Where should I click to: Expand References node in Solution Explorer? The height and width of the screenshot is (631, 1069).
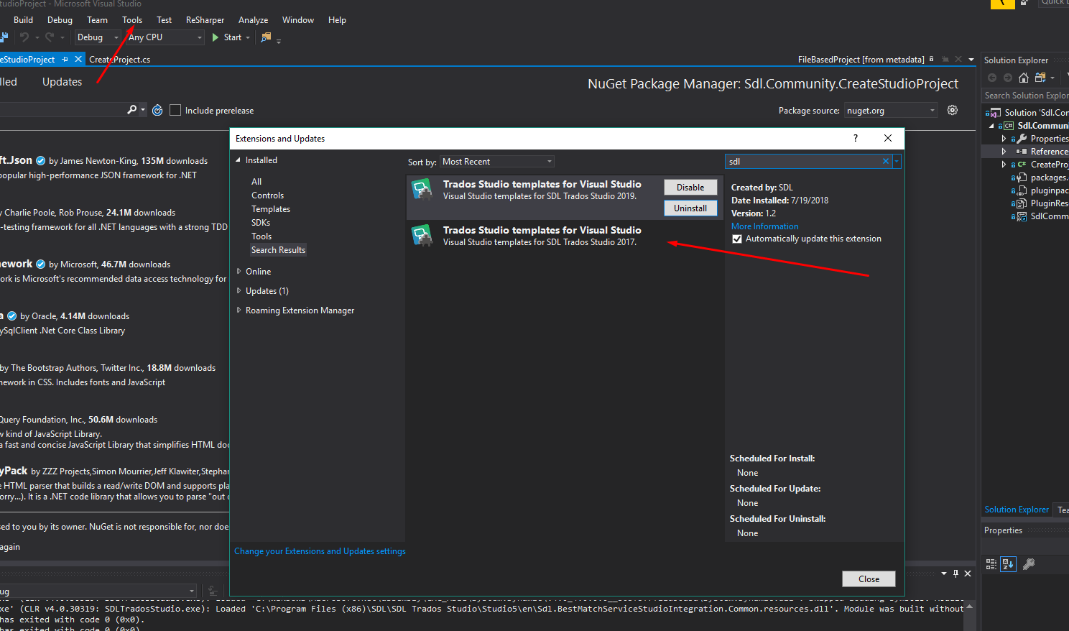coord(1004,152)
